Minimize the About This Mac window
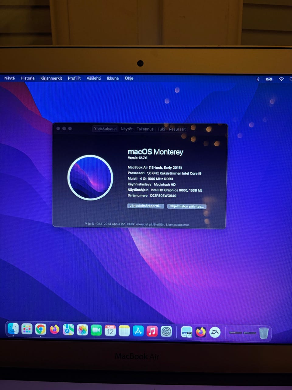 64,129
